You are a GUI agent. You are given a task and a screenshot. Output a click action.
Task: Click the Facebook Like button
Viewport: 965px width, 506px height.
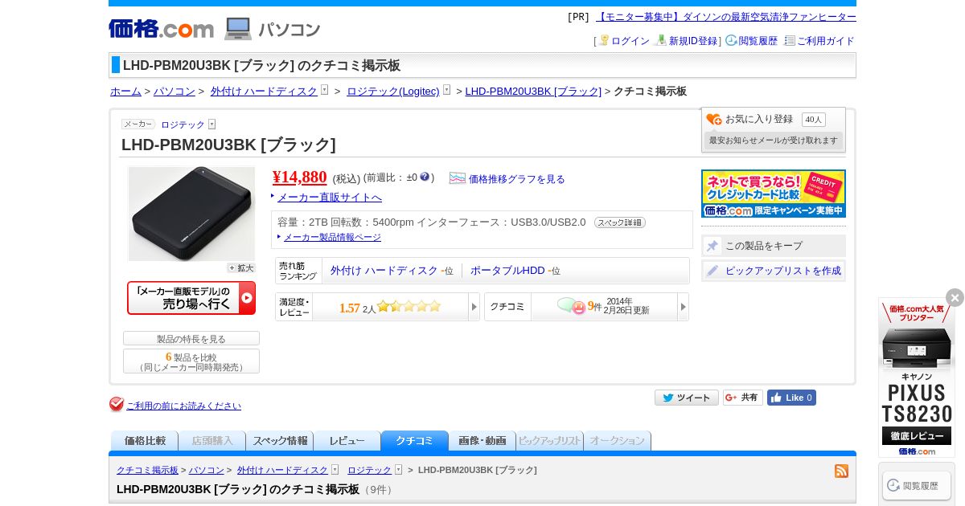[x=791, y=398]
